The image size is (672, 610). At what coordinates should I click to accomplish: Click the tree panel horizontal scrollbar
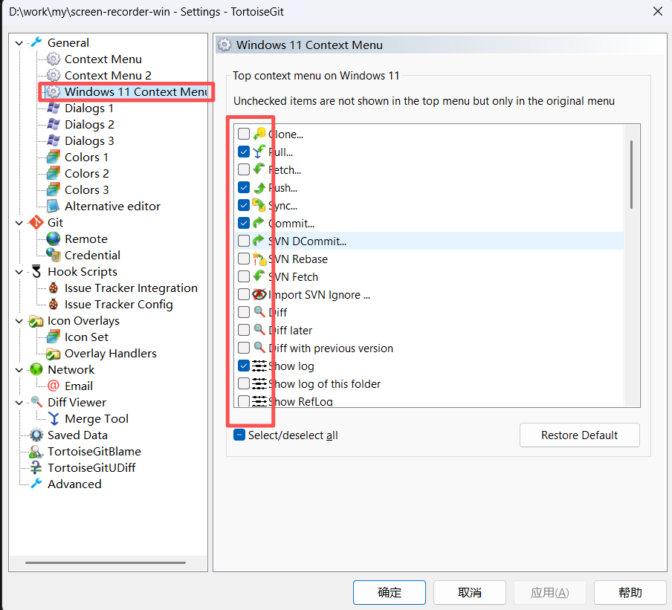coord(106,562)
